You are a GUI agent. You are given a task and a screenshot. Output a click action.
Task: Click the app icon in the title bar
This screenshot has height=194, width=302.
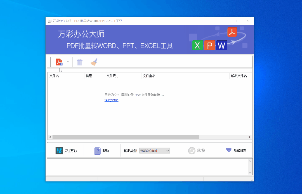[x=49, y=21]
